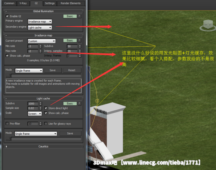Open the Current preset dropdown

coord(42,41)
